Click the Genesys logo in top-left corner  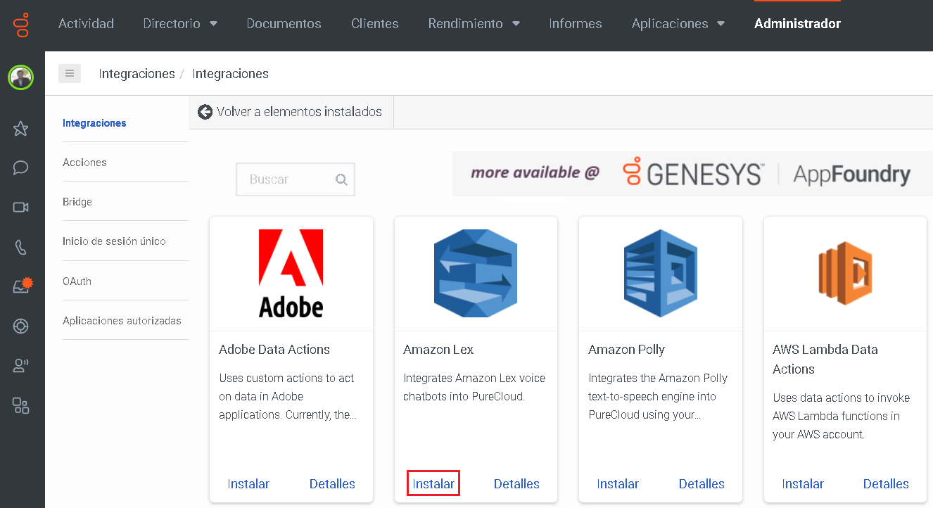point(21,24)
